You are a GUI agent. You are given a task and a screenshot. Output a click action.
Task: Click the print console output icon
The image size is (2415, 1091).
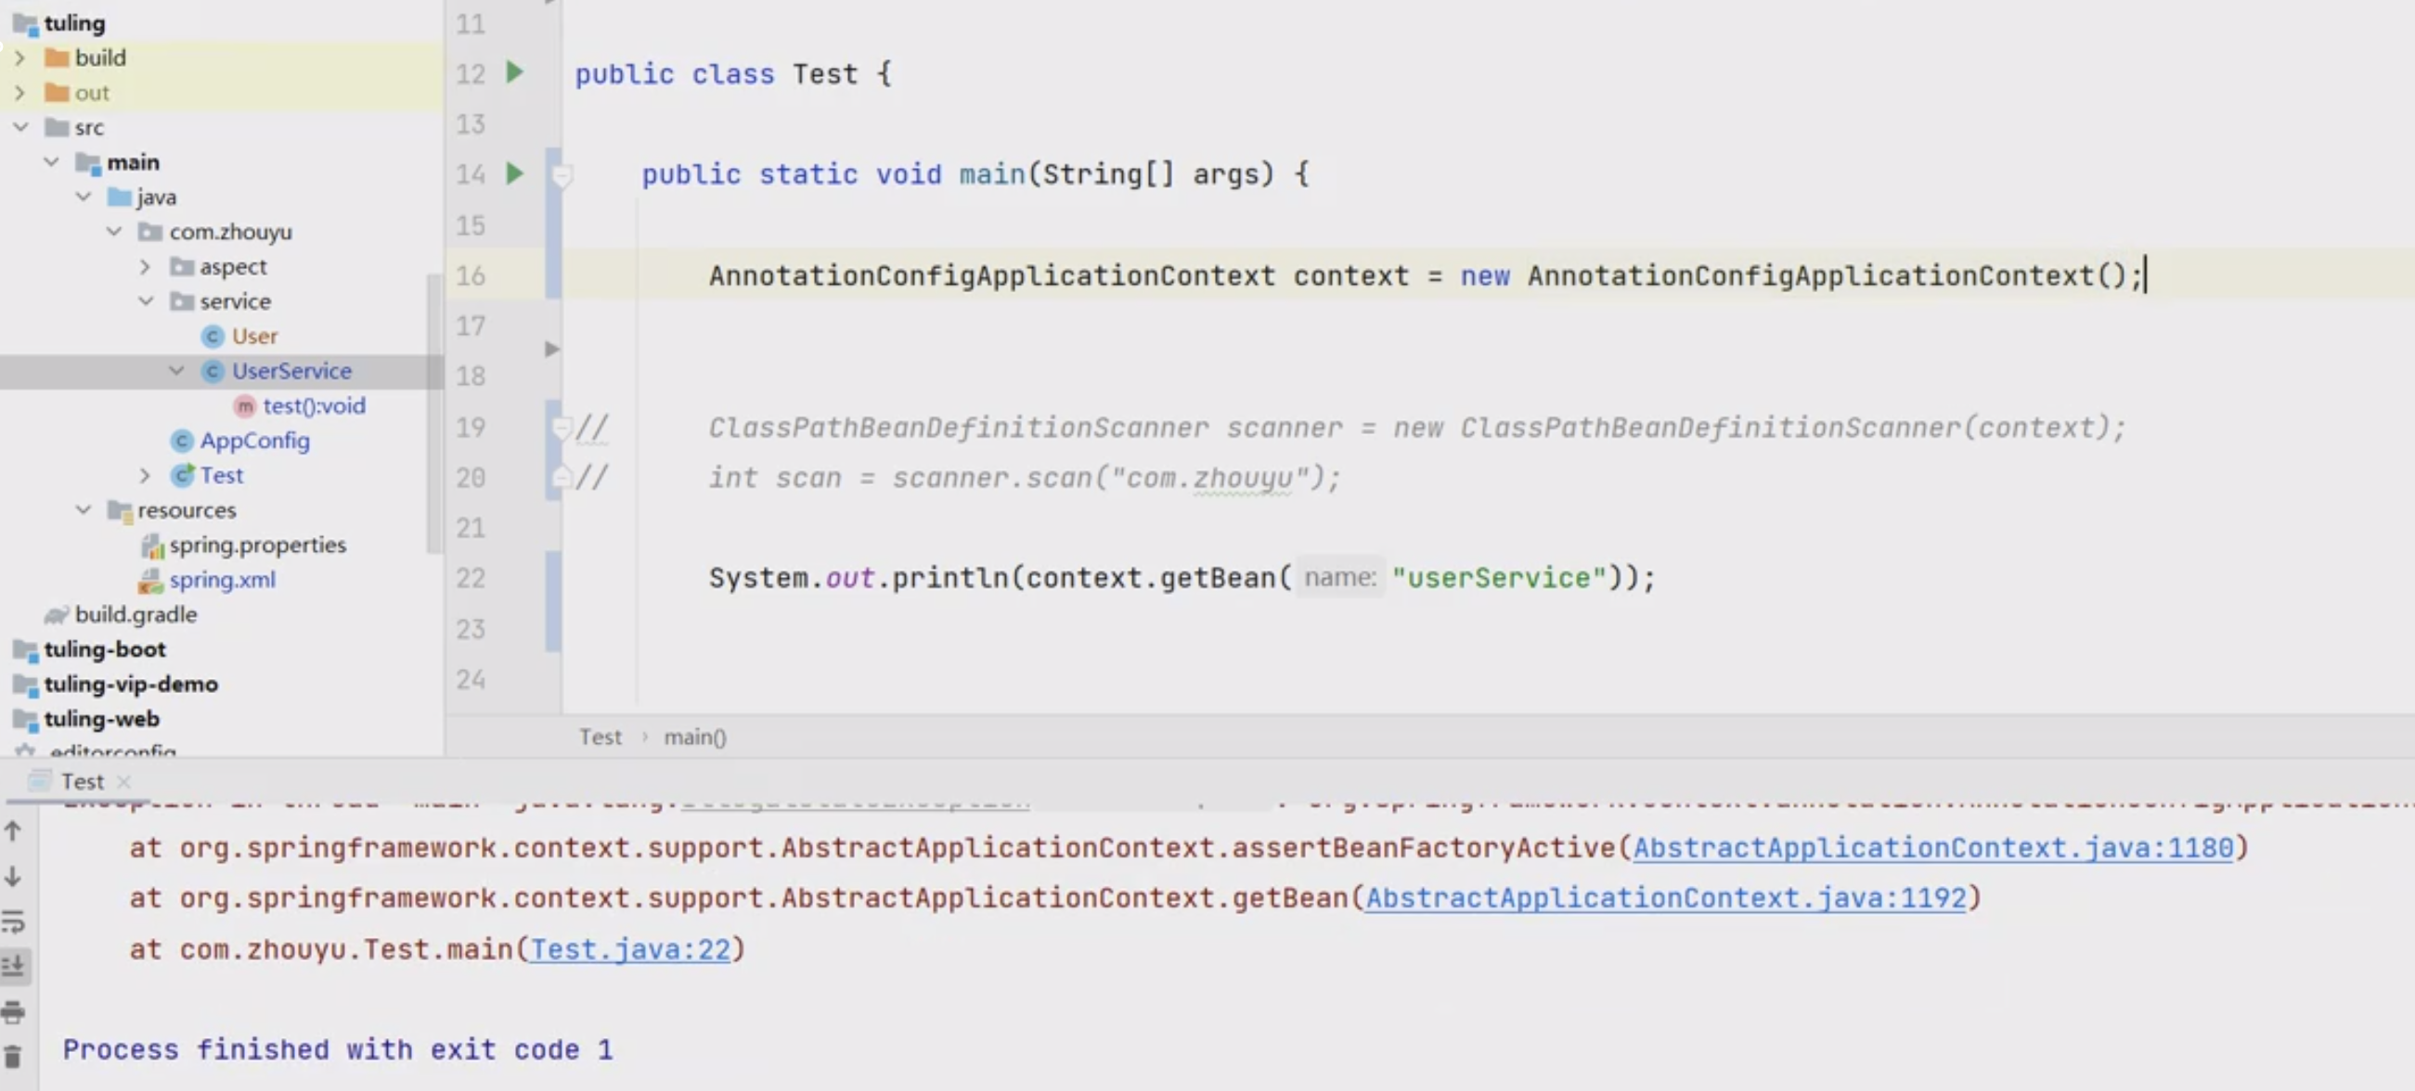click(13, 1011)
